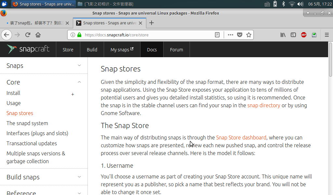Screen dimensions: 333x195
Task: Close the Snap stores tab
Action: pyautogui.click(x=140, y=23)
